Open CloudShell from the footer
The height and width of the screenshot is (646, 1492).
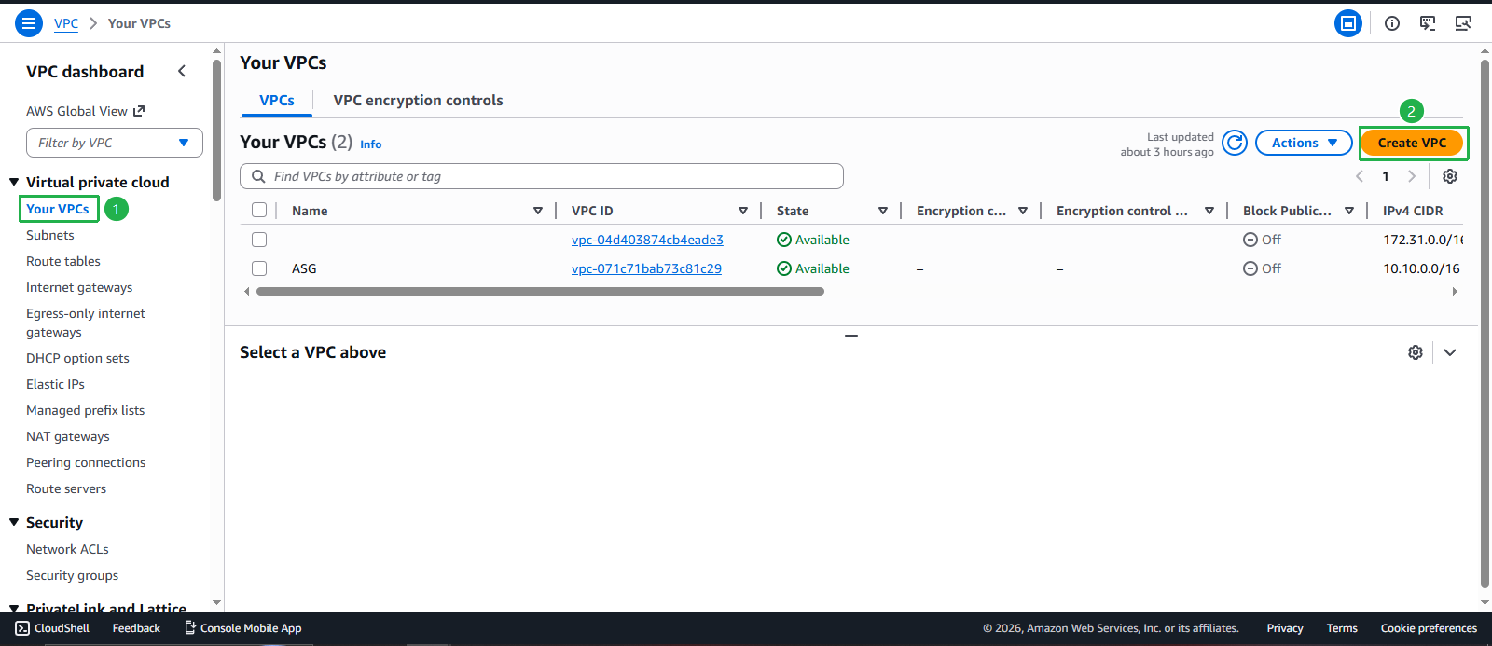[52, 628]
